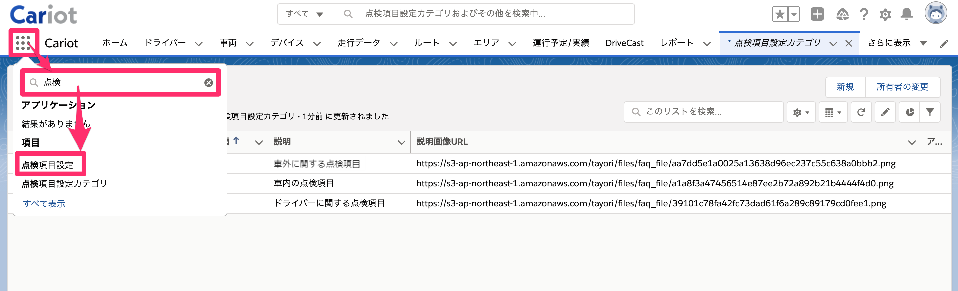
Task: Open the さらに表示 overflow menu
Action: coord(897,43)
